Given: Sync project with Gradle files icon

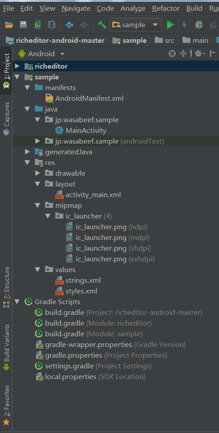Looking at the screenshot, I should point(37,25).
